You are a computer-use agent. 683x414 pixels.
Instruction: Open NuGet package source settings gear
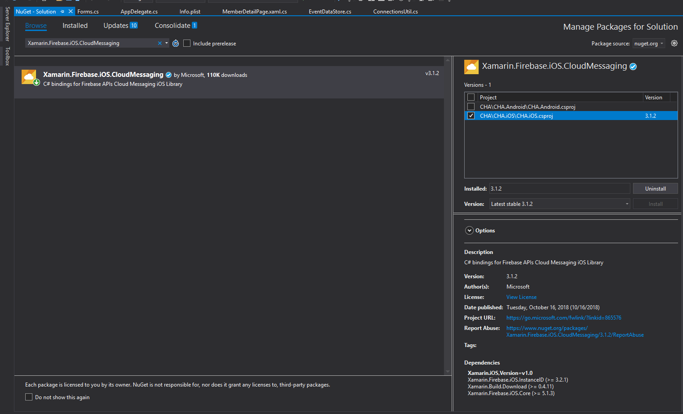coord(674,43)
